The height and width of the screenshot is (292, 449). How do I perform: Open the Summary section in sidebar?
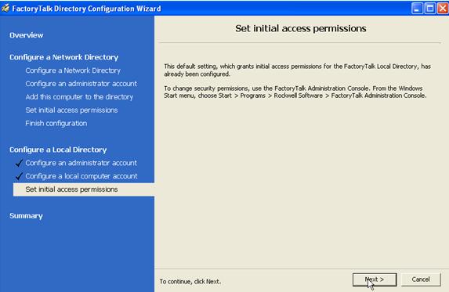tap(26, 215)
